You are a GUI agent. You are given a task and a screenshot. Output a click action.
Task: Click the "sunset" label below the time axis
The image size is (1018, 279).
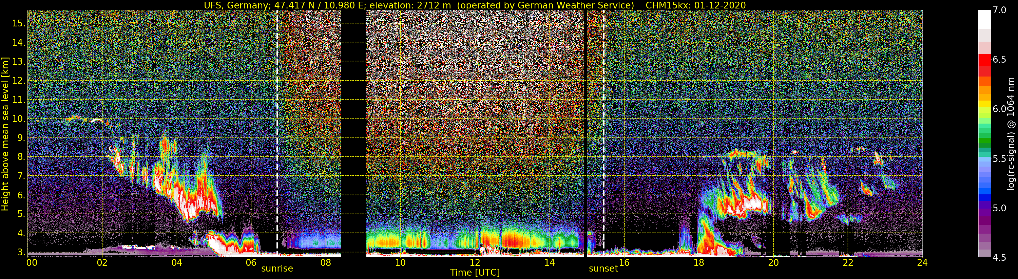tap(603, 269)
